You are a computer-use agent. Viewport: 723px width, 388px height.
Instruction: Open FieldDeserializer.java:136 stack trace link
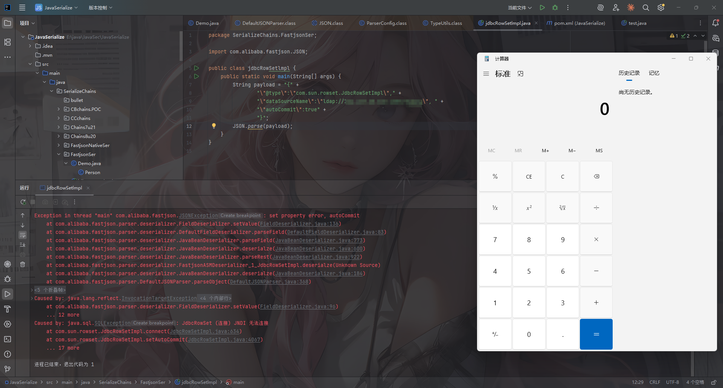299,224
